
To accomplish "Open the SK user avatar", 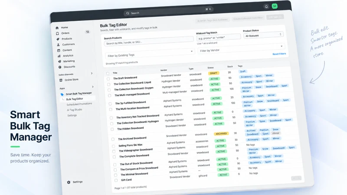I will pyautogui.click(x=275, y=6).
